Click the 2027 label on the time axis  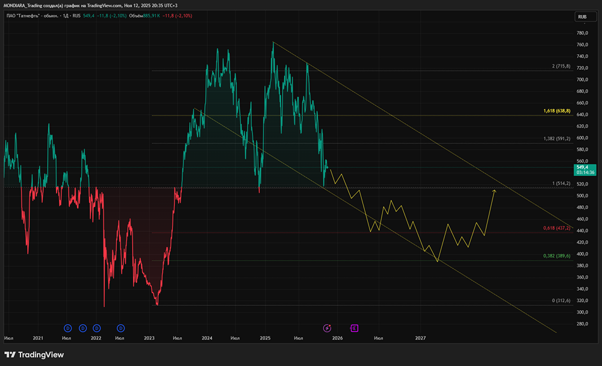[420, 338]
